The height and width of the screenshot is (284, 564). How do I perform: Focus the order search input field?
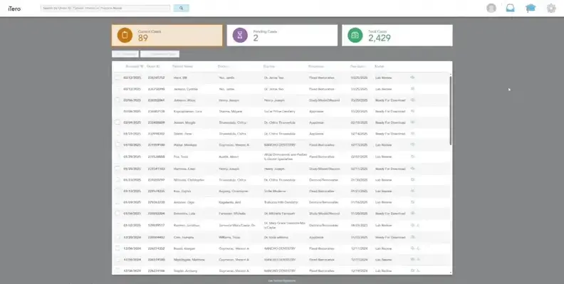[105, 8]
